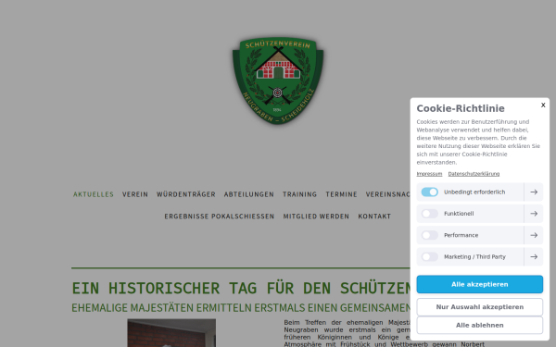Toggle the Unbedingt erforderlich switch
Screen dimensions: 556x347
[430, 192]
